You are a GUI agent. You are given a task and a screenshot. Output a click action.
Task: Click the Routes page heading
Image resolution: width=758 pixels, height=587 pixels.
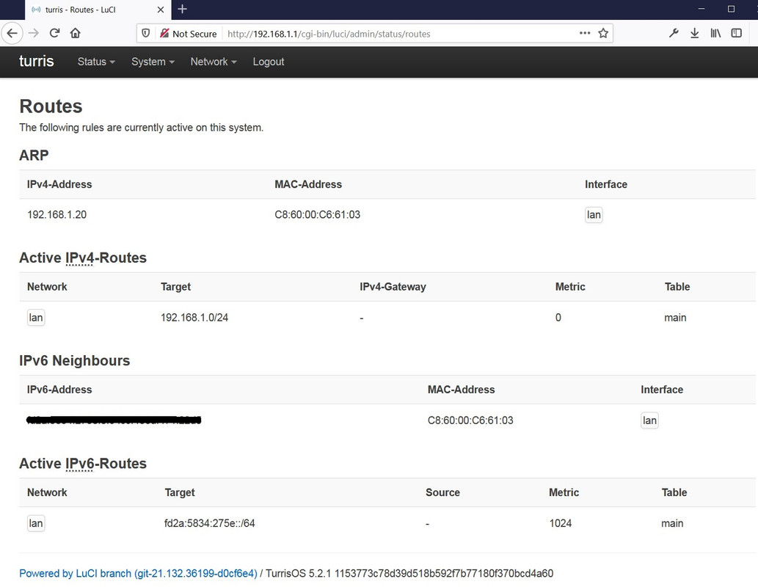point(51,106)
